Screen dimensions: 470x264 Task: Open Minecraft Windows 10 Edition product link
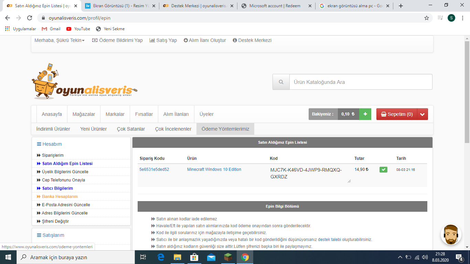pos(214,169)
